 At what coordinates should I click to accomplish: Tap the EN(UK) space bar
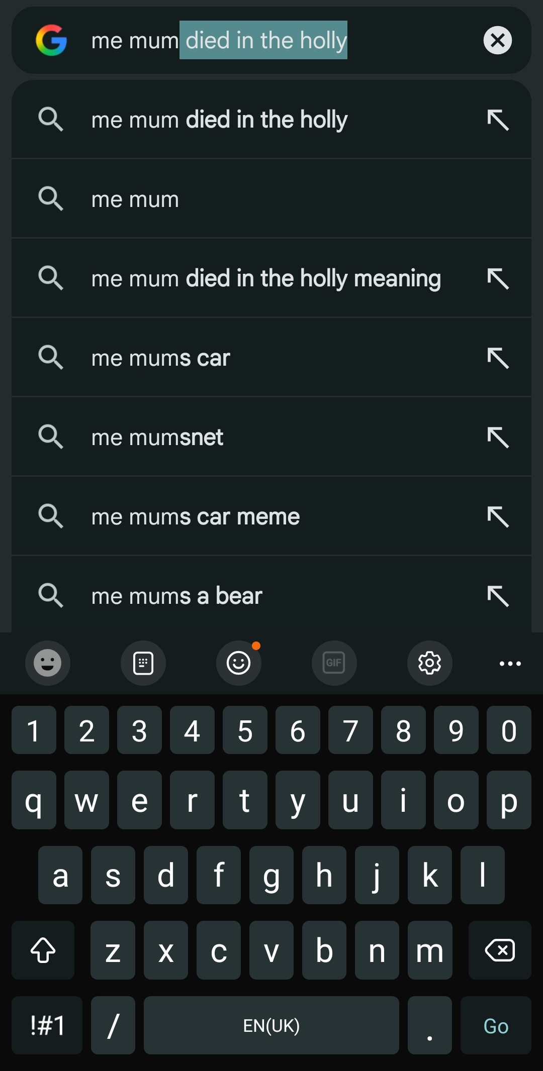(271, 1025)
